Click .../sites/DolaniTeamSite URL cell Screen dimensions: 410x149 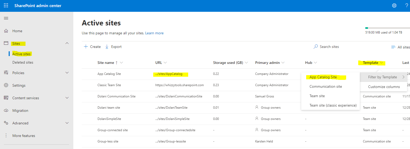[x=171, y=108]
